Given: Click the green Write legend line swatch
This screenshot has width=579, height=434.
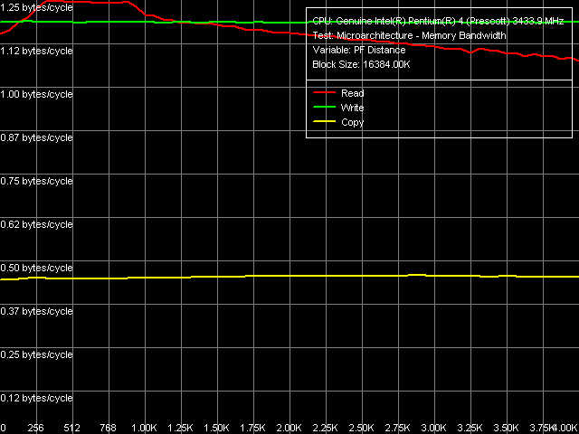Looking at the screenshot, I should (324, 108).
